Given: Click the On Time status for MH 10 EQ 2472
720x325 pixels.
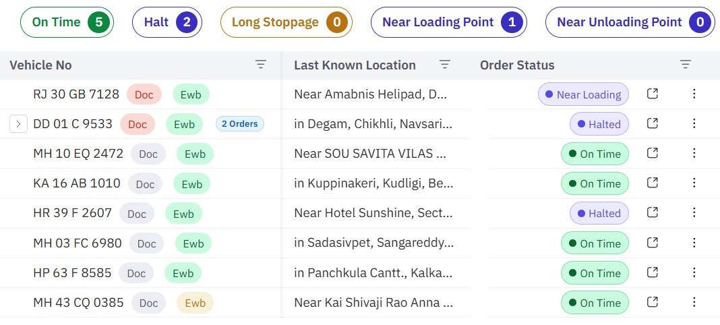Looking at the screenshot, I should [x=595, y=154].
